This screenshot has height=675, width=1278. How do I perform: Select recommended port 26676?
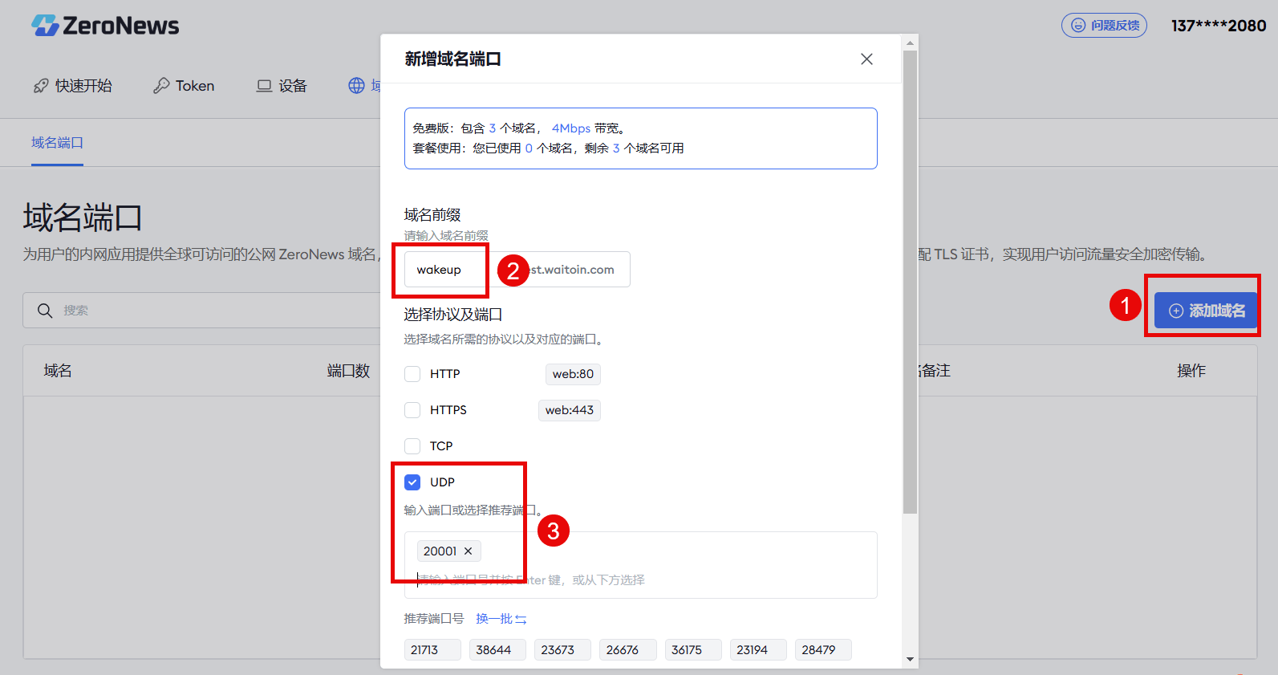coord(627,650)
